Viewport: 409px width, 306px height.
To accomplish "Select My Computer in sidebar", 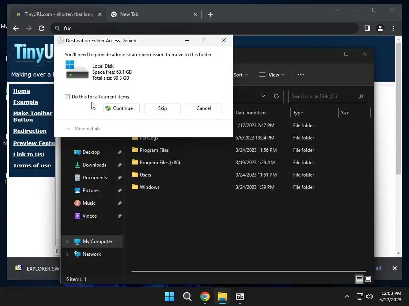I will 92,241.
